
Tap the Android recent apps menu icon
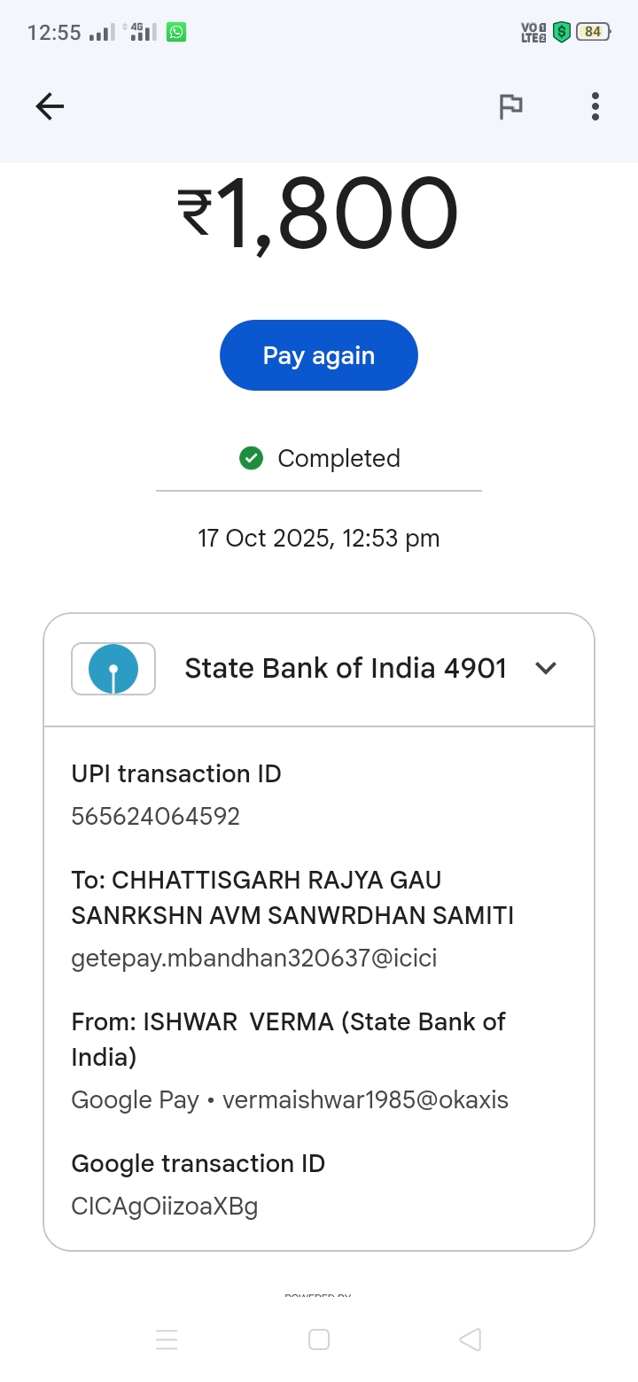click(167, 1339)
